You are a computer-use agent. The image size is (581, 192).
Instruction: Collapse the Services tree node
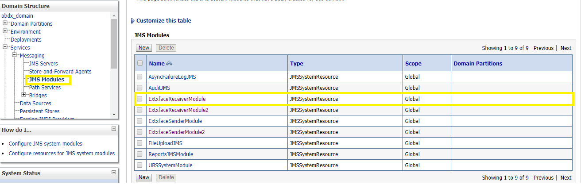pyautogui.click(x=5, y=47)
